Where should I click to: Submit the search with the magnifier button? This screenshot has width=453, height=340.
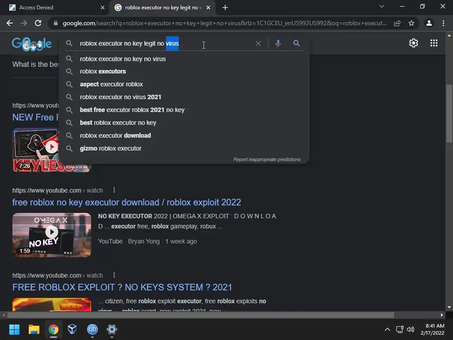pos(296,43)
